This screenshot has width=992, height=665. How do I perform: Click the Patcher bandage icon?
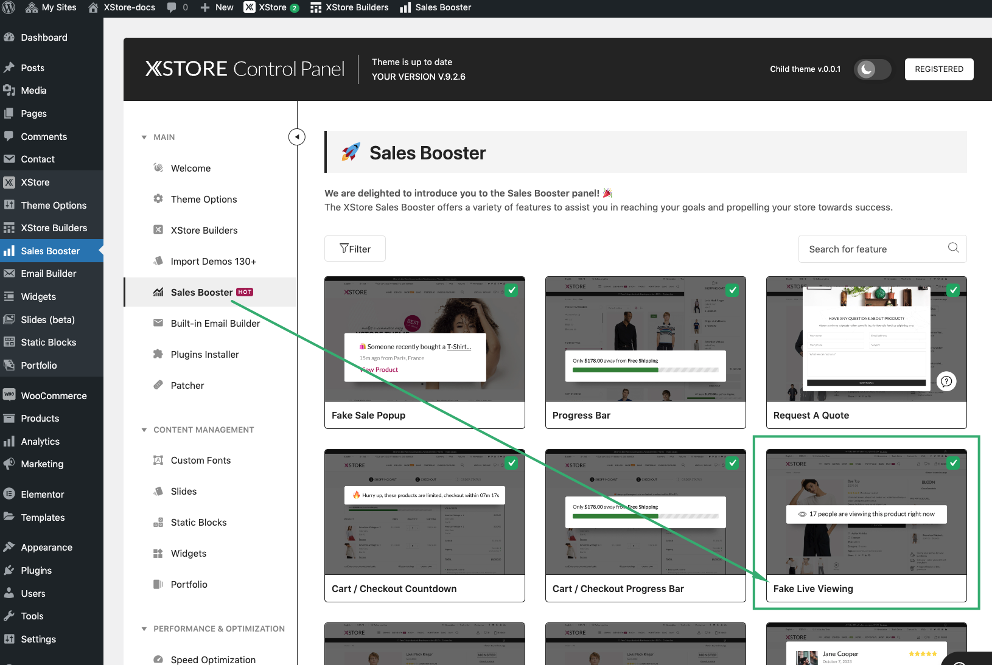point(158,385)
